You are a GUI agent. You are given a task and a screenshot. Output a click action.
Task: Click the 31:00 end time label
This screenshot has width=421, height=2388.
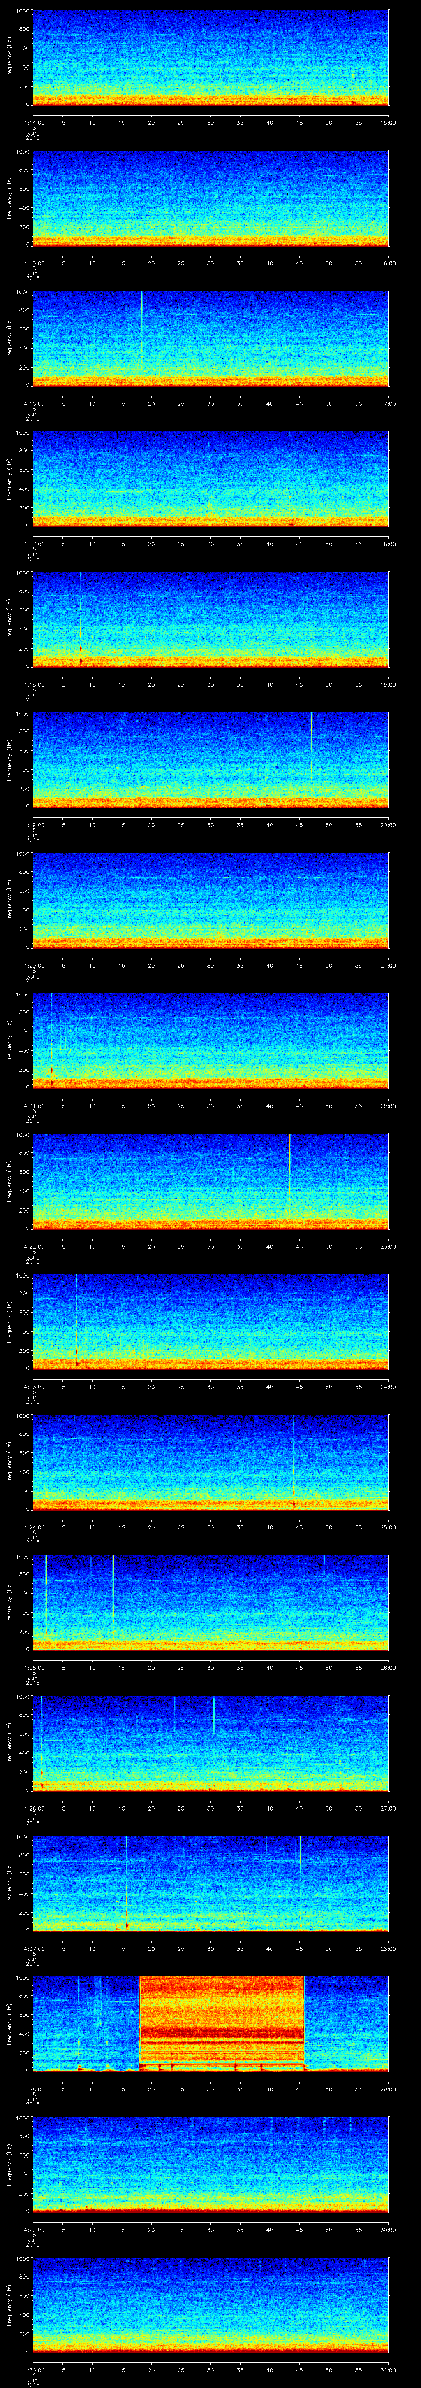(x=389, y=2369)
